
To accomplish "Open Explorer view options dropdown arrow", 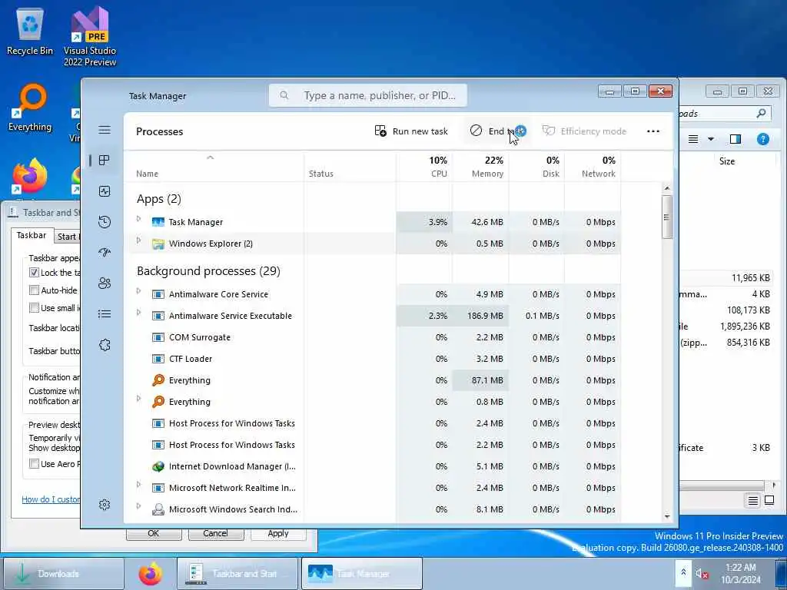I will tap(711, 139).
